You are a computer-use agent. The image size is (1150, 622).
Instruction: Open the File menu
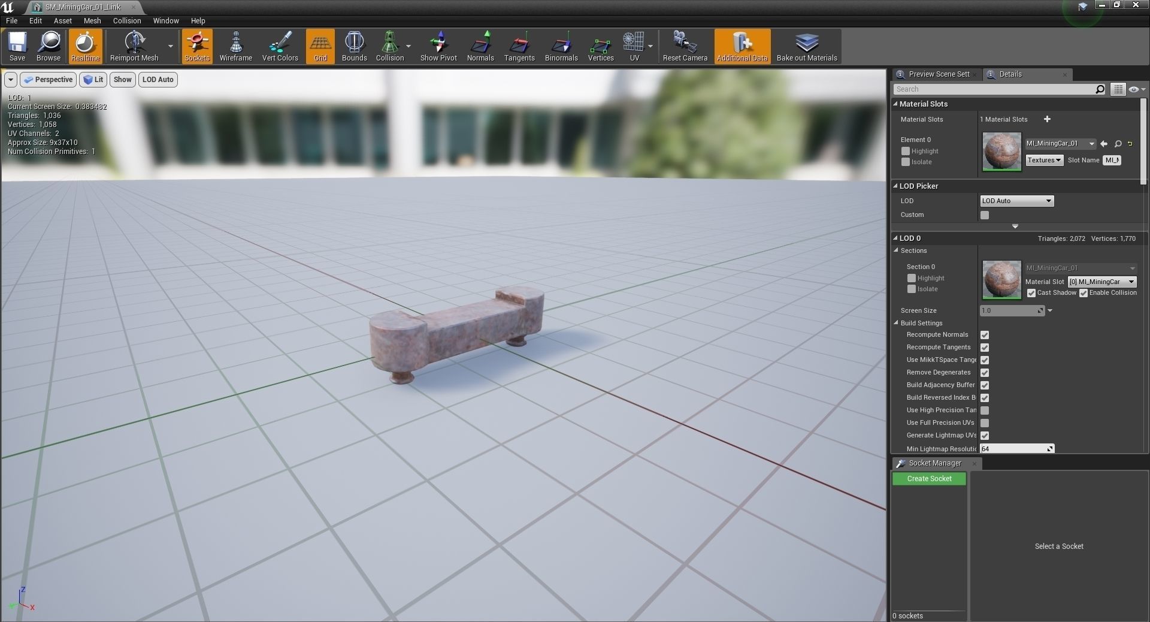(x=12, y=20)
